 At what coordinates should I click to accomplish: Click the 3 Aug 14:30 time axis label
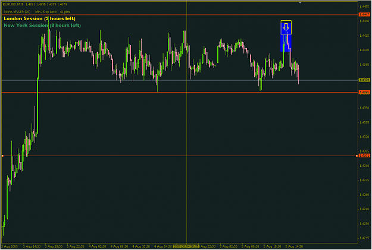tap(32, 246)
